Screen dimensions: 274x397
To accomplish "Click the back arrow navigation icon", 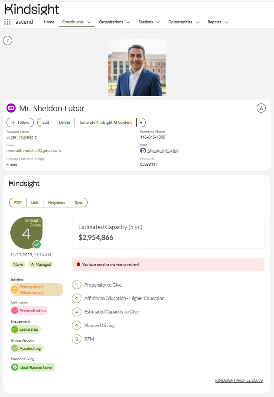I will (7, 40).
